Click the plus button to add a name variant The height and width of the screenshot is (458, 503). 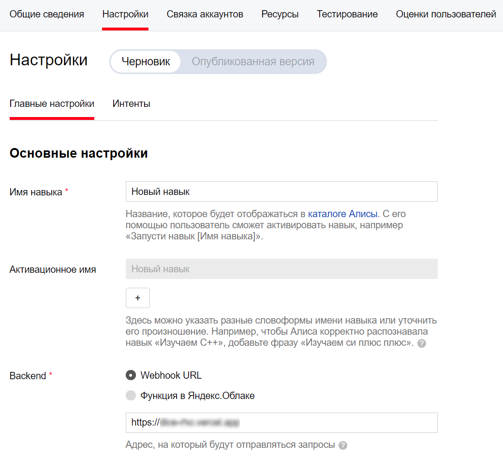coord(137,298)
